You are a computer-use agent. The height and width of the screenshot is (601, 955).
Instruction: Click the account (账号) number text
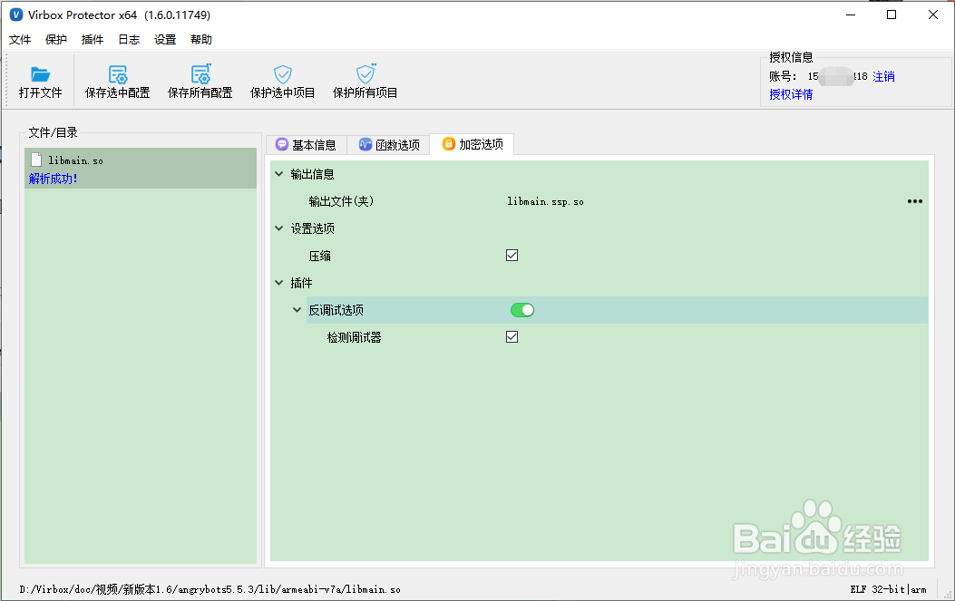837,77
